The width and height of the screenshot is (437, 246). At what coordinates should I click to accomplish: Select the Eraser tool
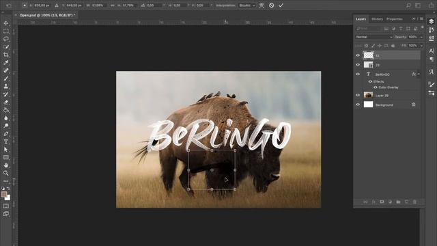[6, 102]
